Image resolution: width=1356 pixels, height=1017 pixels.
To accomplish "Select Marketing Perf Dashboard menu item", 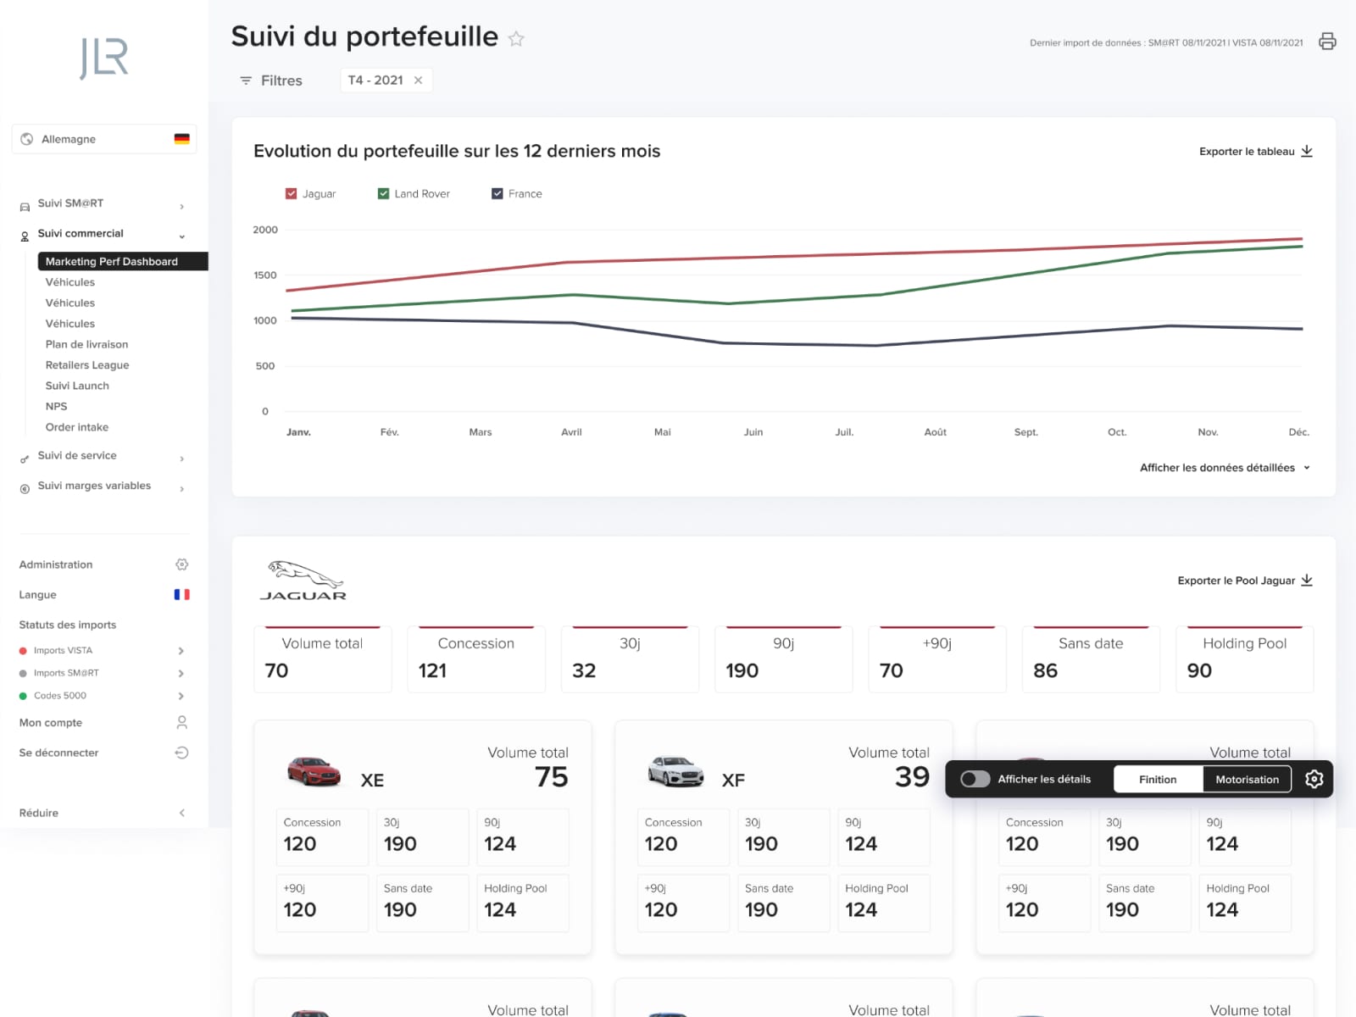I will tap(123, 261).
